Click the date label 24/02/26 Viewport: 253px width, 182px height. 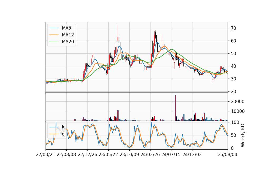150,155
